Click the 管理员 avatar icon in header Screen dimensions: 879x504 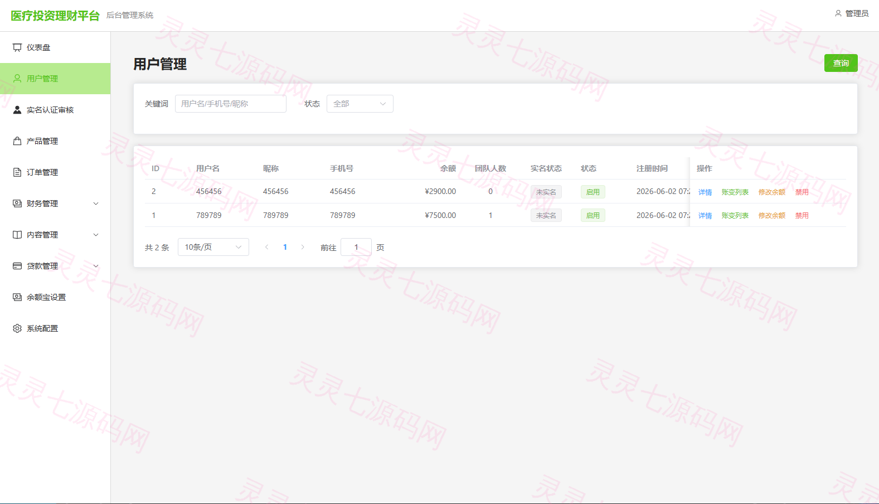click(x=838, y=13)
